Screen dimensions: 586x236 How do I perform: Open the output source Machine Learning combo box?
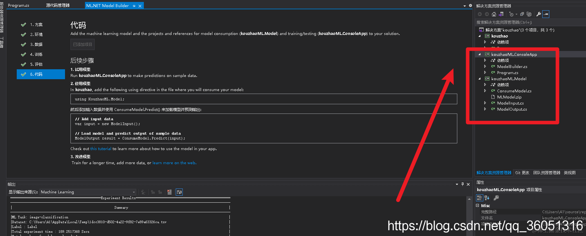tap(88, 192)
